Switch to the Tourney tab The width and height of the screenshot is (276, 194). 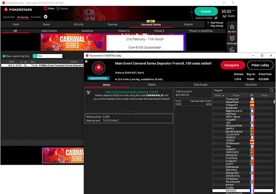(112, 24)
